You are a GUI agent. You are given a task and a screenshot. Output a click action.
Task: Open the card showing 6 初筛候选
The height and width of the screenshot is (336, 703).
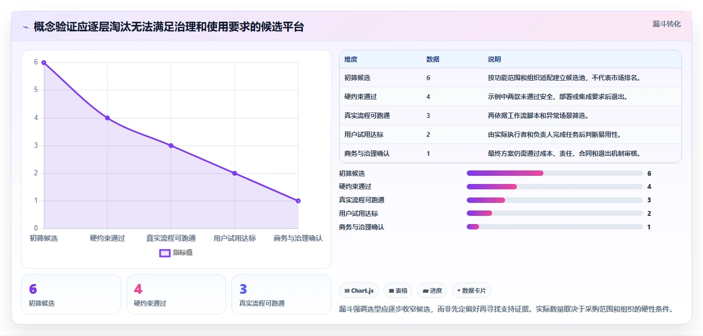coord(71,294)
